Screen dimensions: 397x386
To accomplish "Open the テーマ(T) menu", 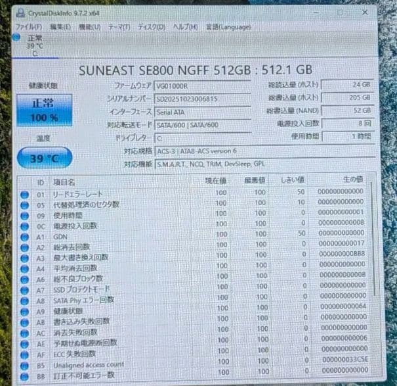I will [119, 27].
